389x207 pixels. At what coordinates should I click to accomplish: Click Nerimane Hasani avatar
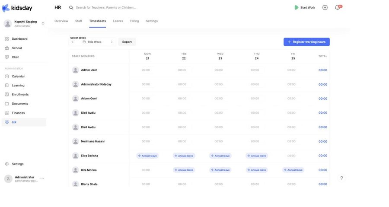pos(75,141)
